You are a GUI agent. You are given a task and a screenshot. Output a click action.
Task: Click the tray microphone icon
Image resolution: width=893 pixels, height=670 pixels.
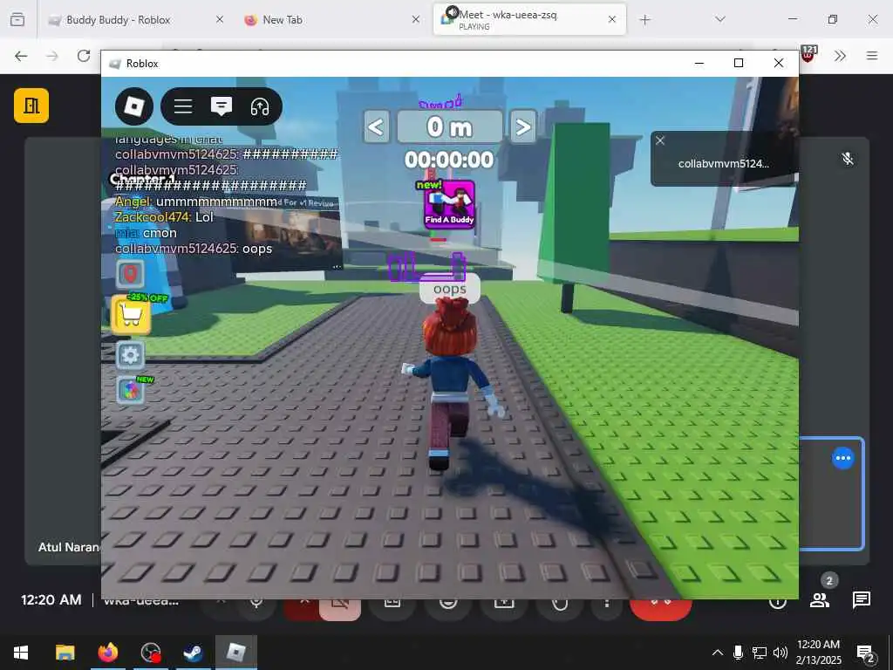(738, 653)
